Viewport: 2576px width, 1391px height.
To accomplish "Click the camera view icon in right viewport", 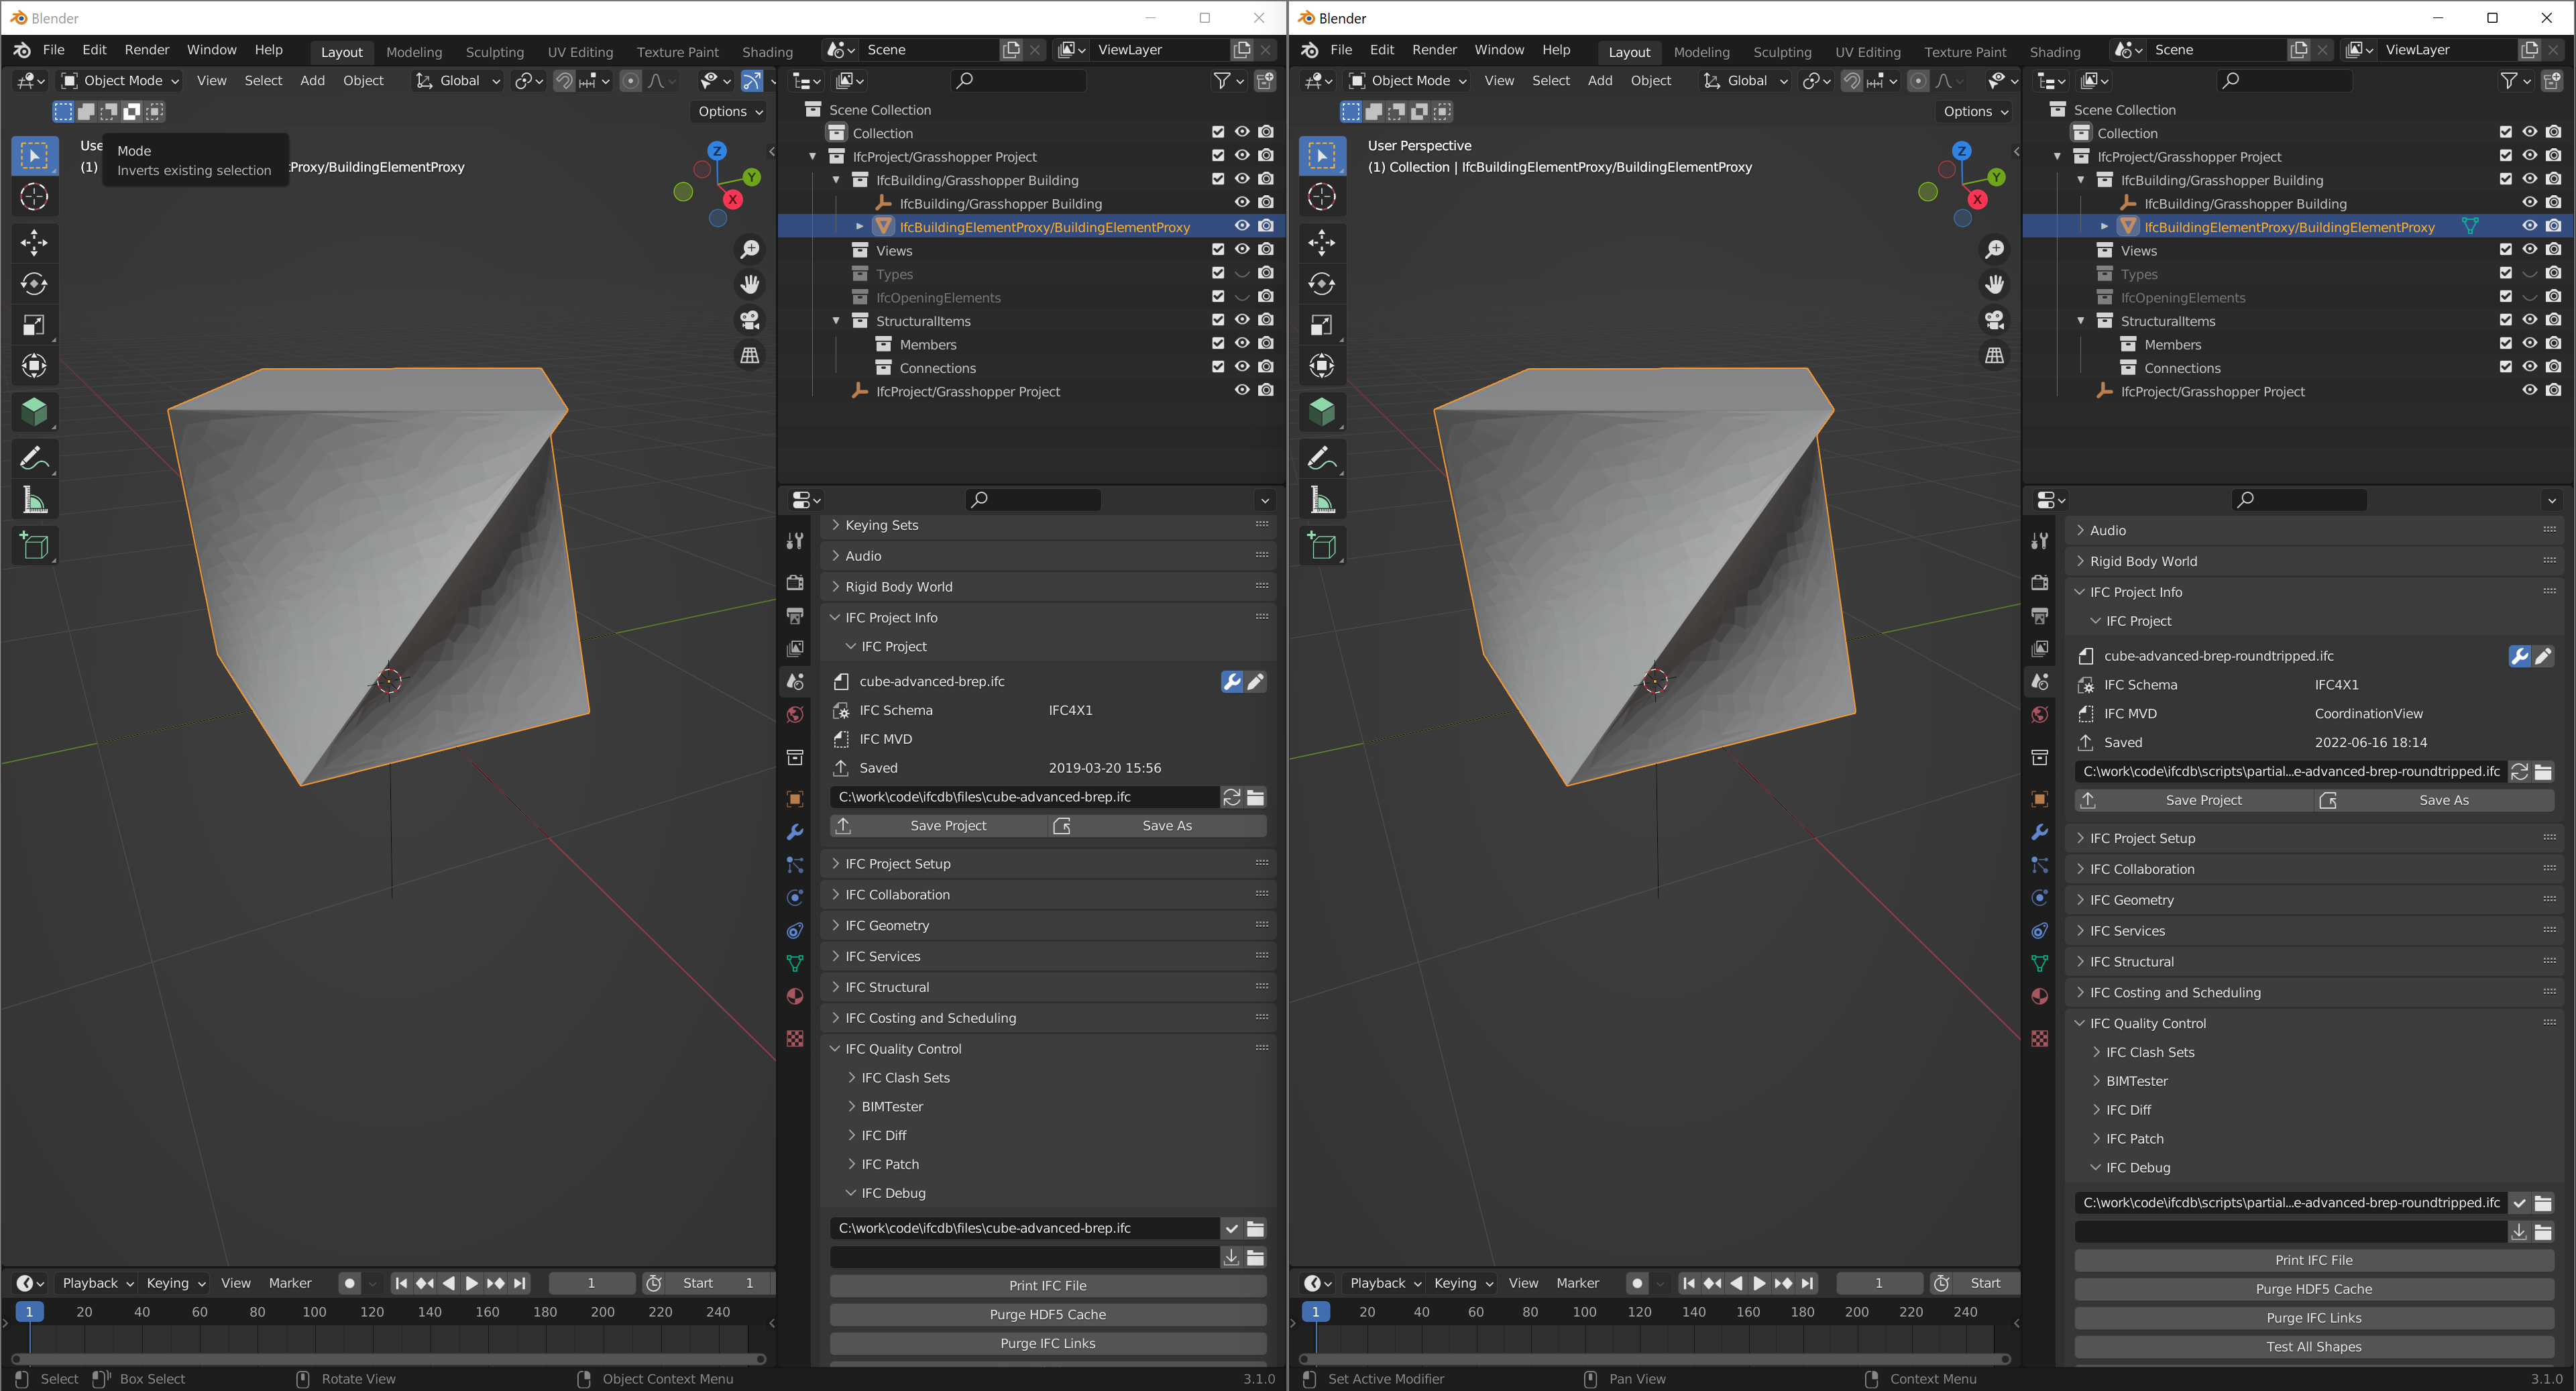I will click(x=1994, y=320).
